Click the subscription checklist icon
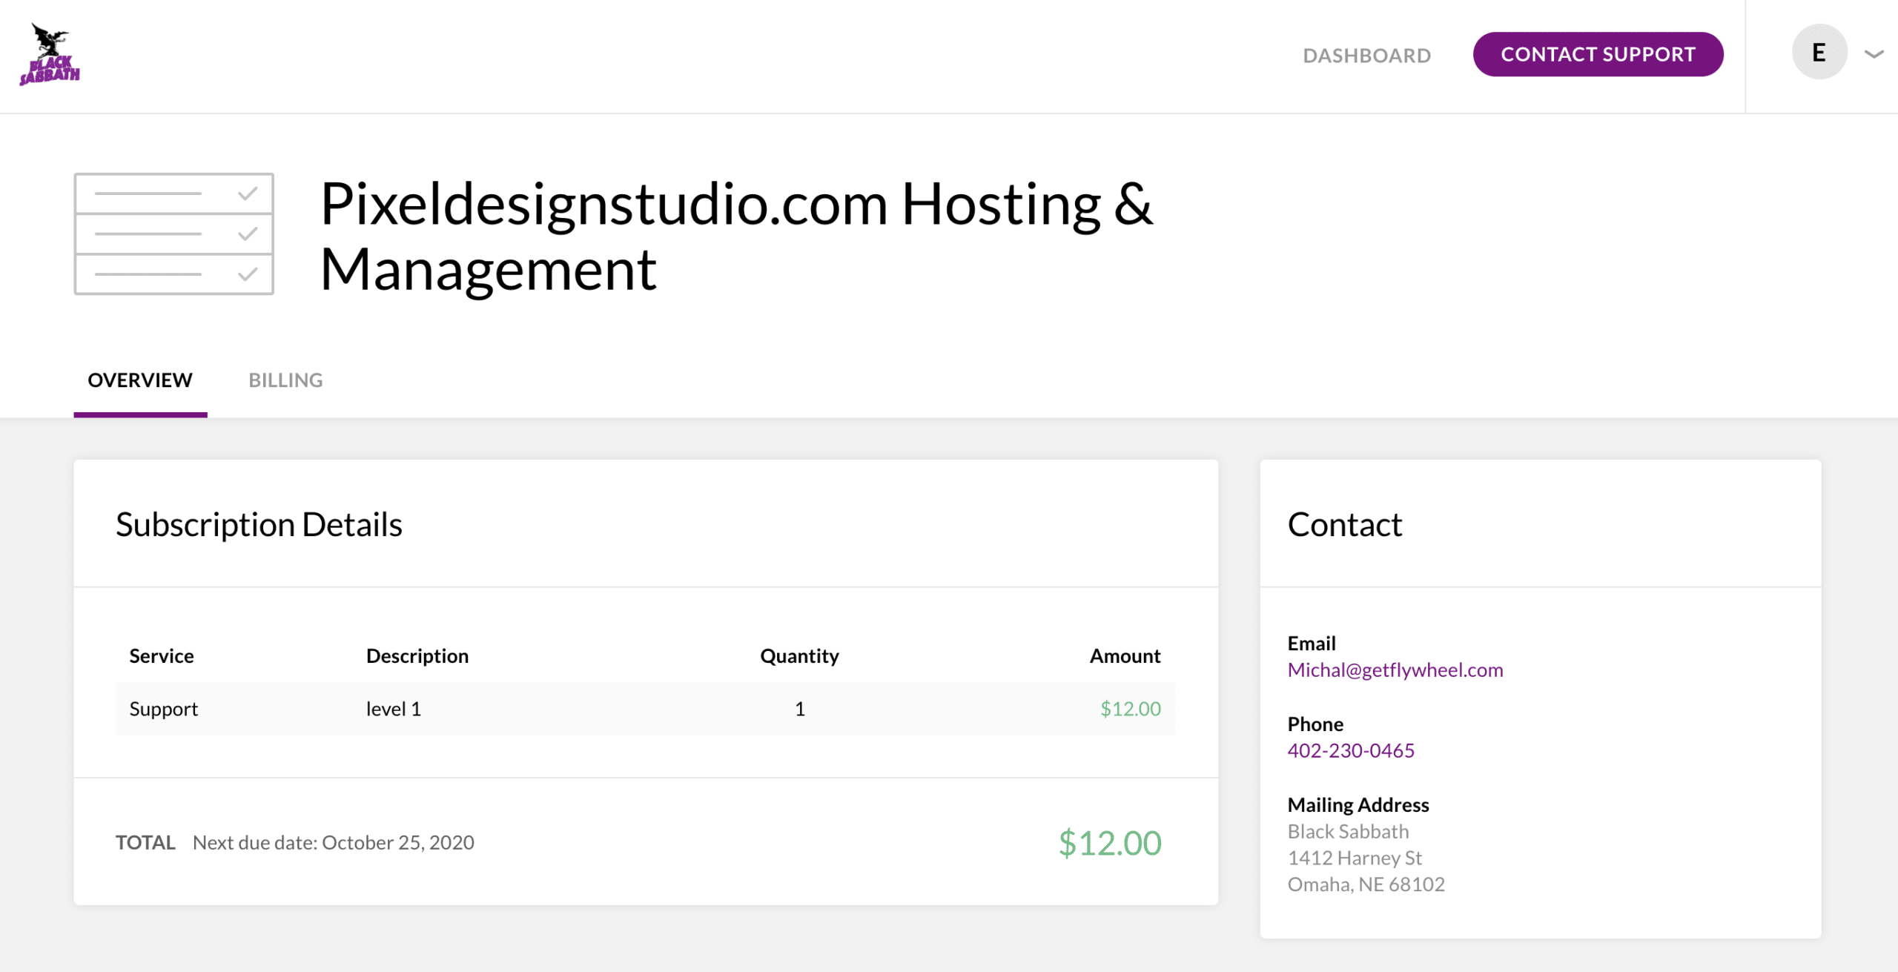 173,234
